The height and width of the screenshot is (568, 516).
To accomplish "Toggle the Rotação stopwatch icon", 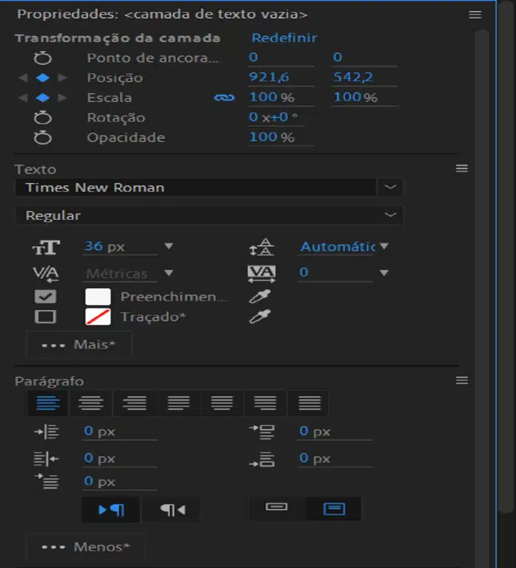I will [x=43, y=118].
